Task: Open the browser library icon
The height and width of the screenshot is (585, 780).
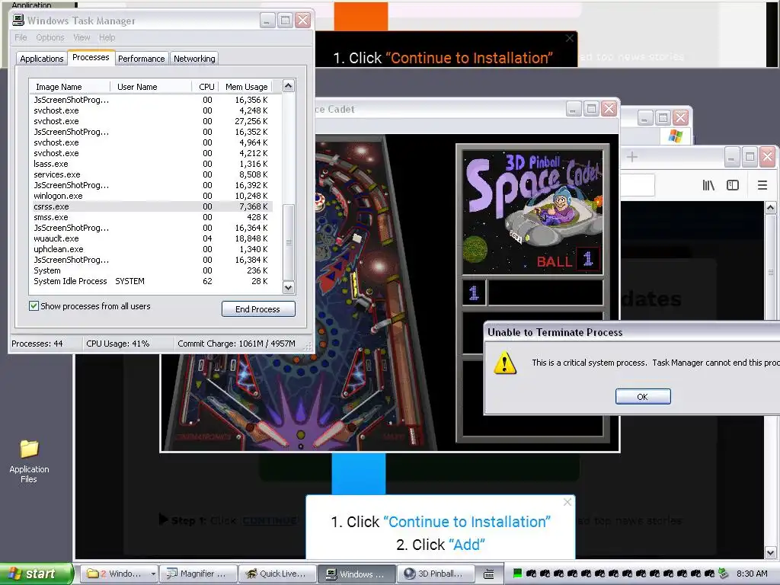Action: tap(708, 185)
